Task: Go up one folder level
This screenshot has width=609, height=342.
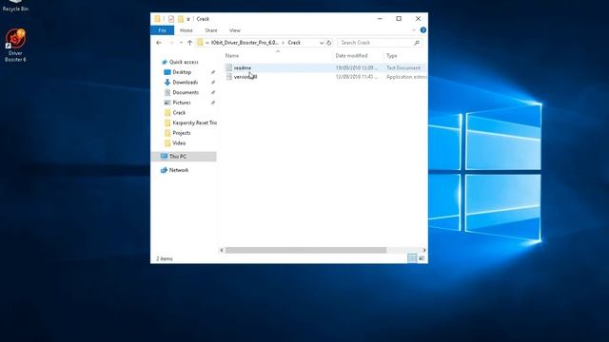Action: pos(189,43)
